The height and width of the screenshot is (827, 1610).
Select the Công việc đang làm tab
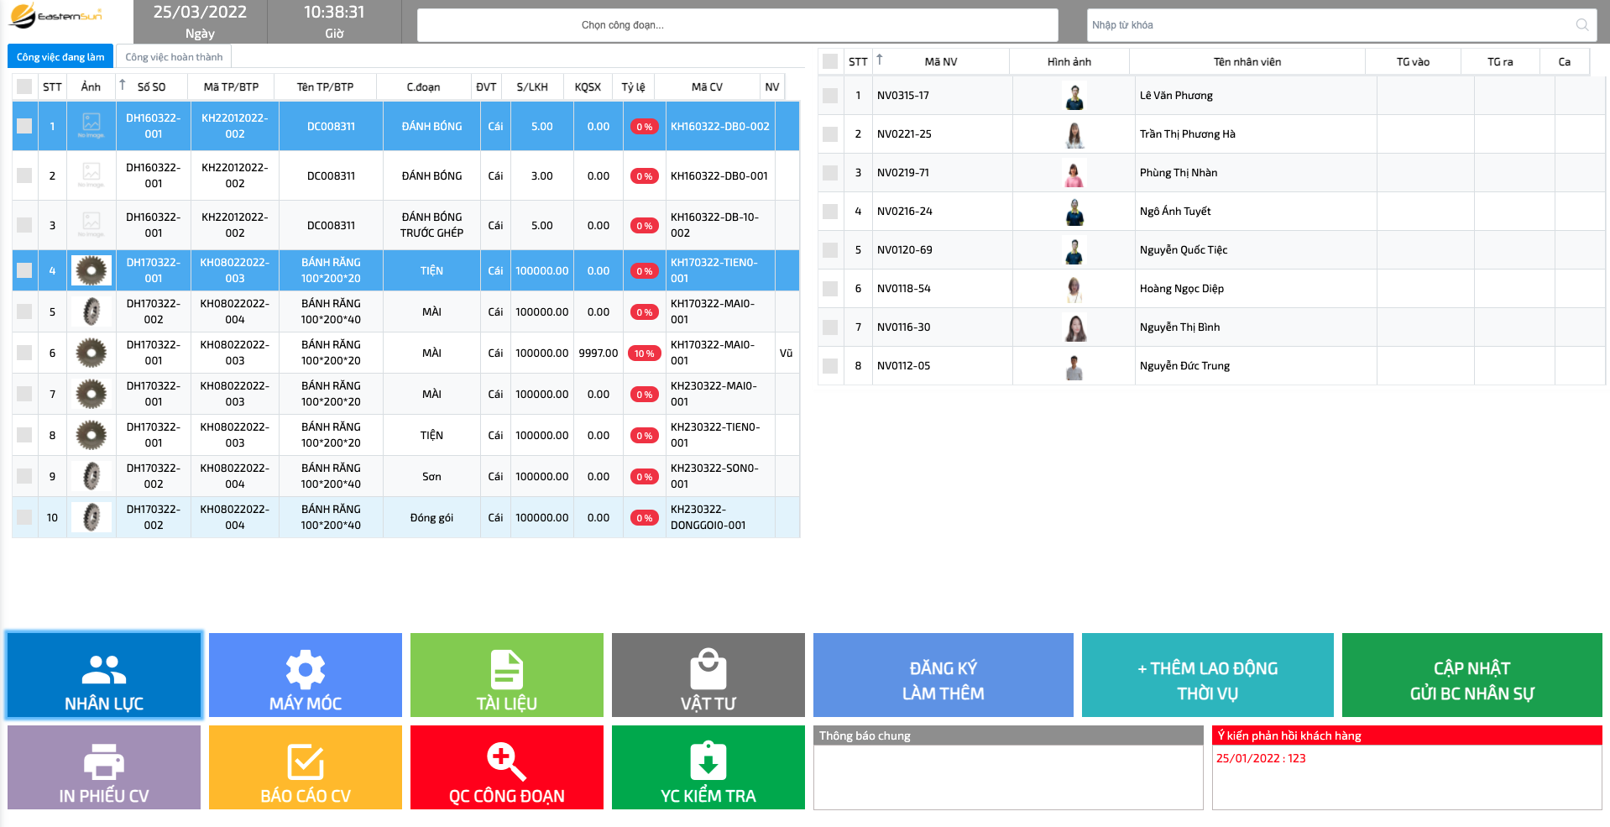(60, 57)
